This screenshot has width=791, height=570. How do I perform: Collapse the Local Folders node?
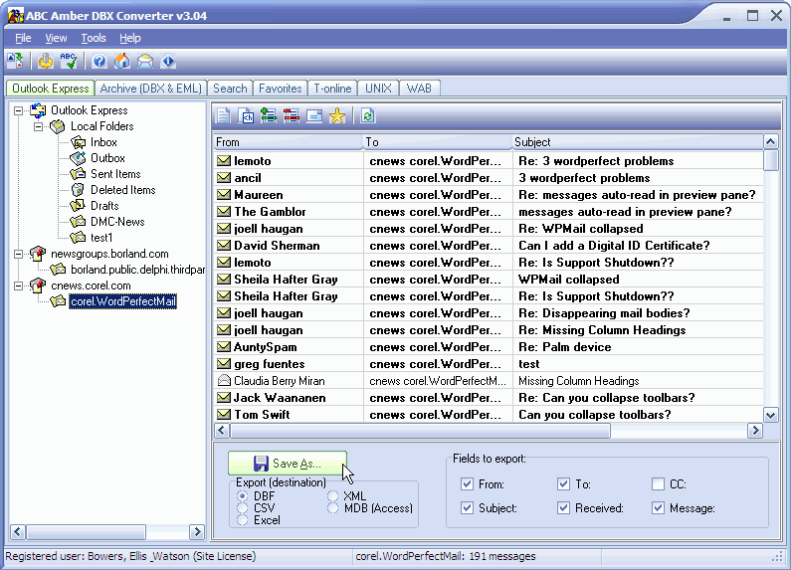point(38,126)
